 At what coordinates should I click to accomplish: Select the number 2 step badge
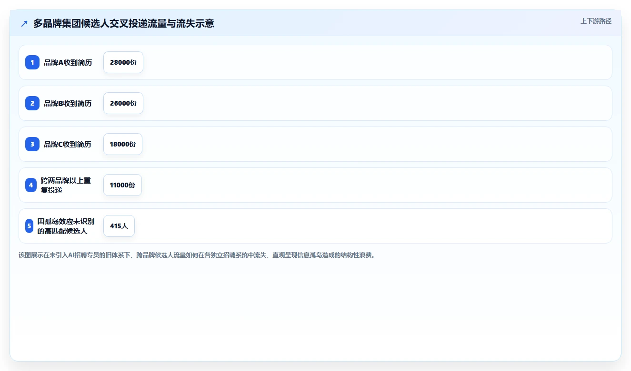pyautogui.click(x=32, y=103)
